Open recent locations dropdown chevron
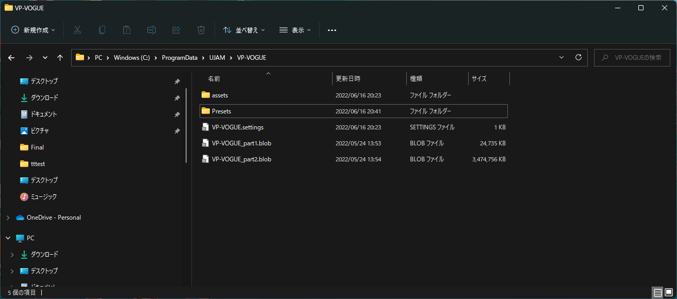The image size is (677, 299). pyautogui.click(x=45, y=58)
